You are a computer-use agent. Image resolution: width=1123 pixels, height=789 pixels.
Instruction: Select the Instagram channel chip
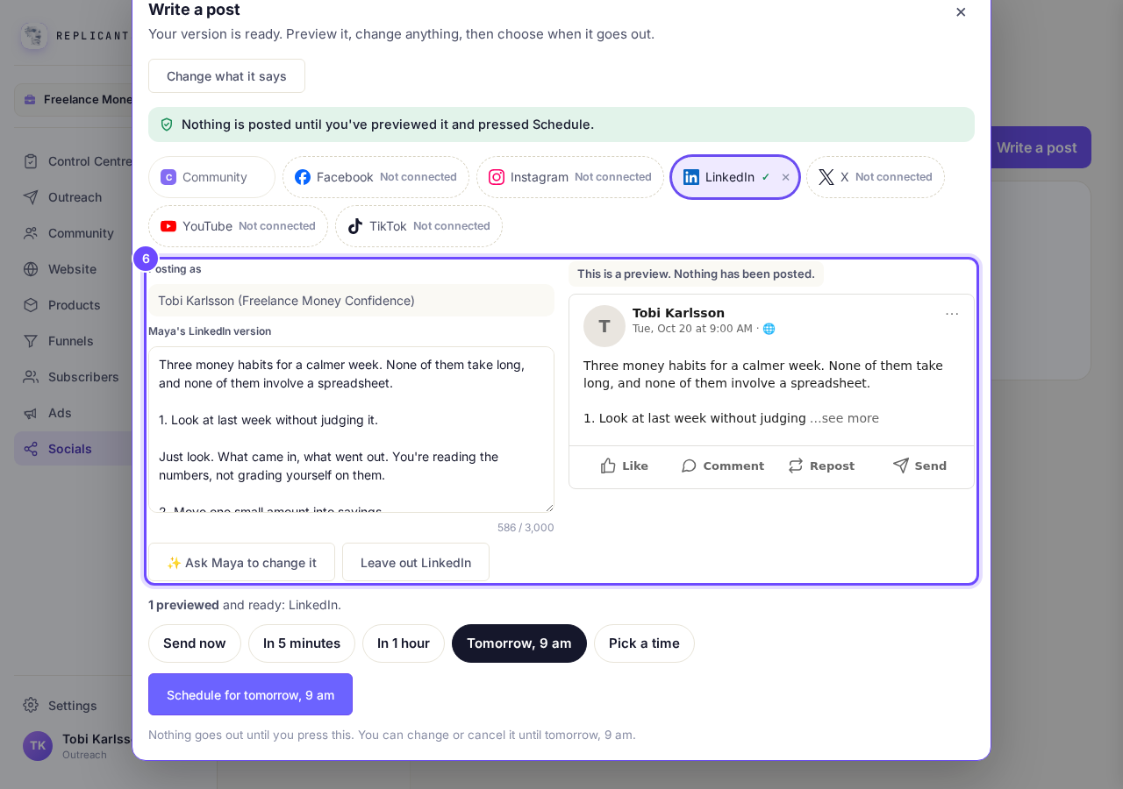tap(570, 177)
